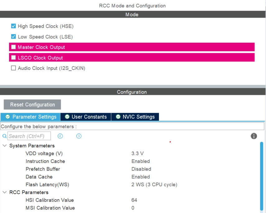Uncheck High Speed Clock (HSE)
Image resolution: width=266 pixels, height=213 pixels.
click(x=13, y=26)
